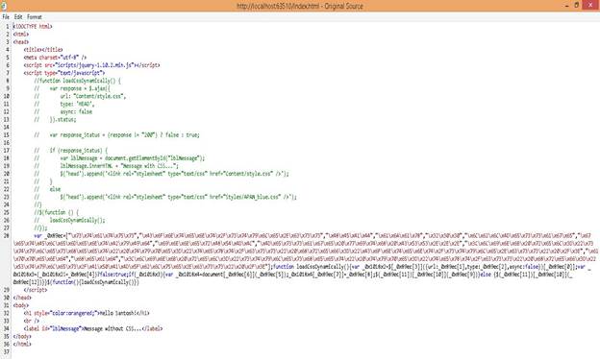Image resolution: width=600 pixels, height=359 pixels.
Task: Click the closing script tag line
Action: point(36,290)
